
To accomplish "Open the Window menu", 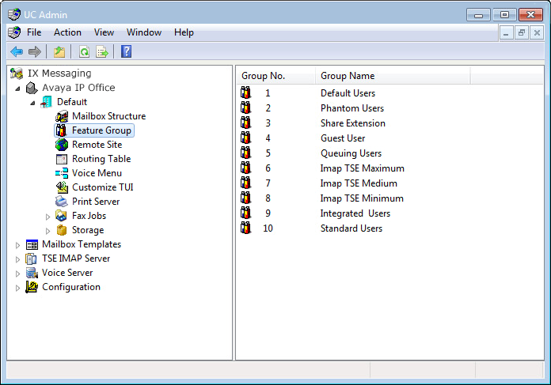I will click(144, 32).
